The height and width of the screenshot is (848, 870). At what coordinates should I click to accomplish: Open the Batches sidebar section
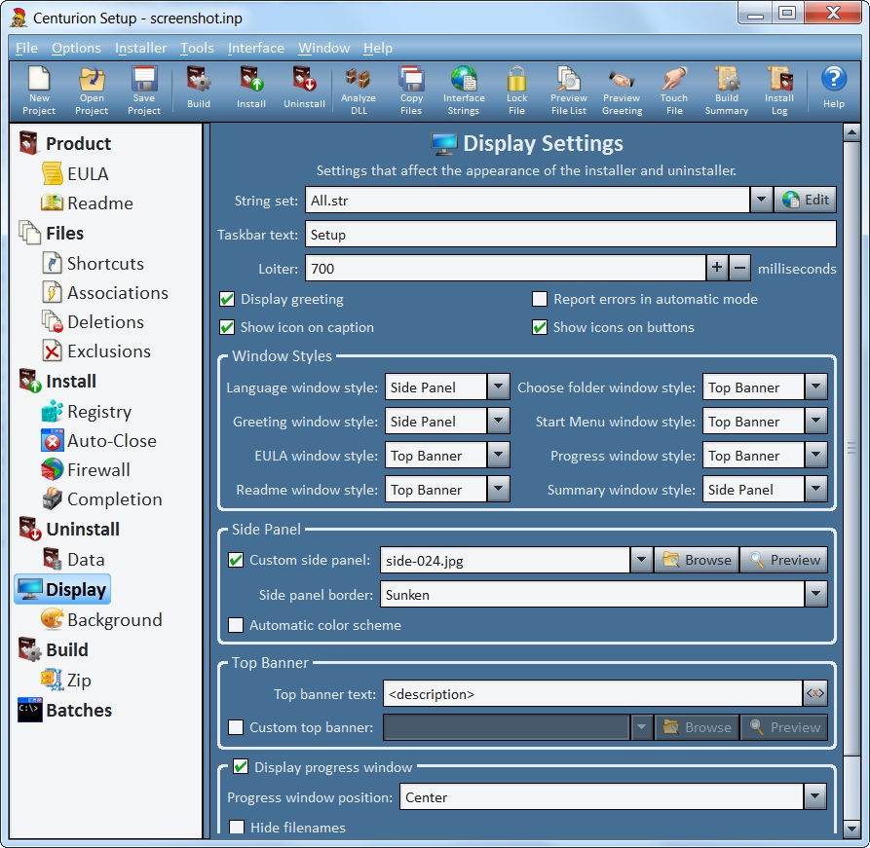[65, 710]
